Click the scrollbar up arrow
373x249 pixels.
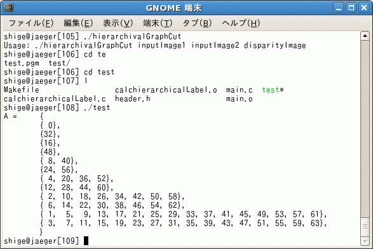click(x=365, y=36)
